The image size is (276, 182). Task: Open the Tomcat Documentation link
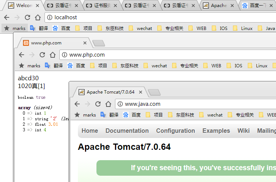pyautogui.click(x=127, y=131)
